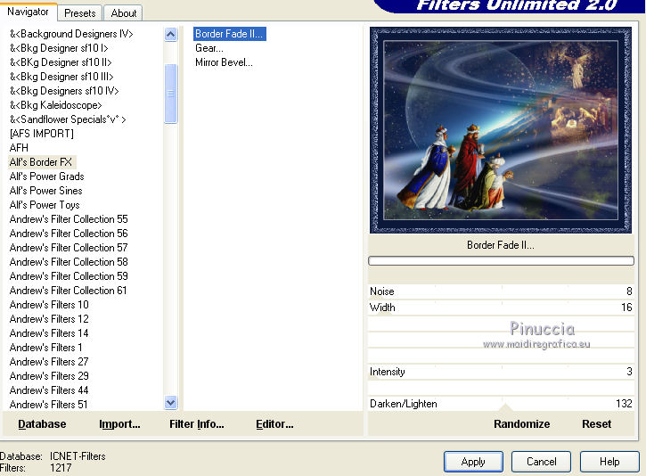Open the Help button

point(609,462)
